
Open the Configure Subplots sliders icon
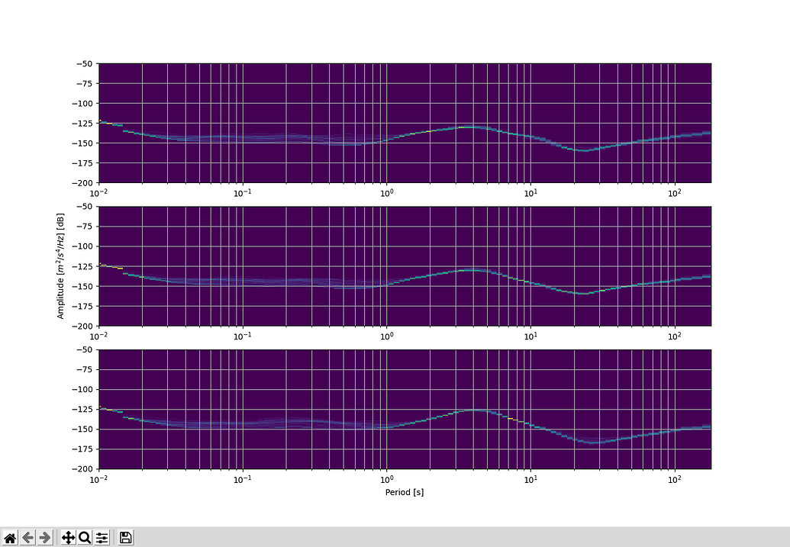pos(102,538)
